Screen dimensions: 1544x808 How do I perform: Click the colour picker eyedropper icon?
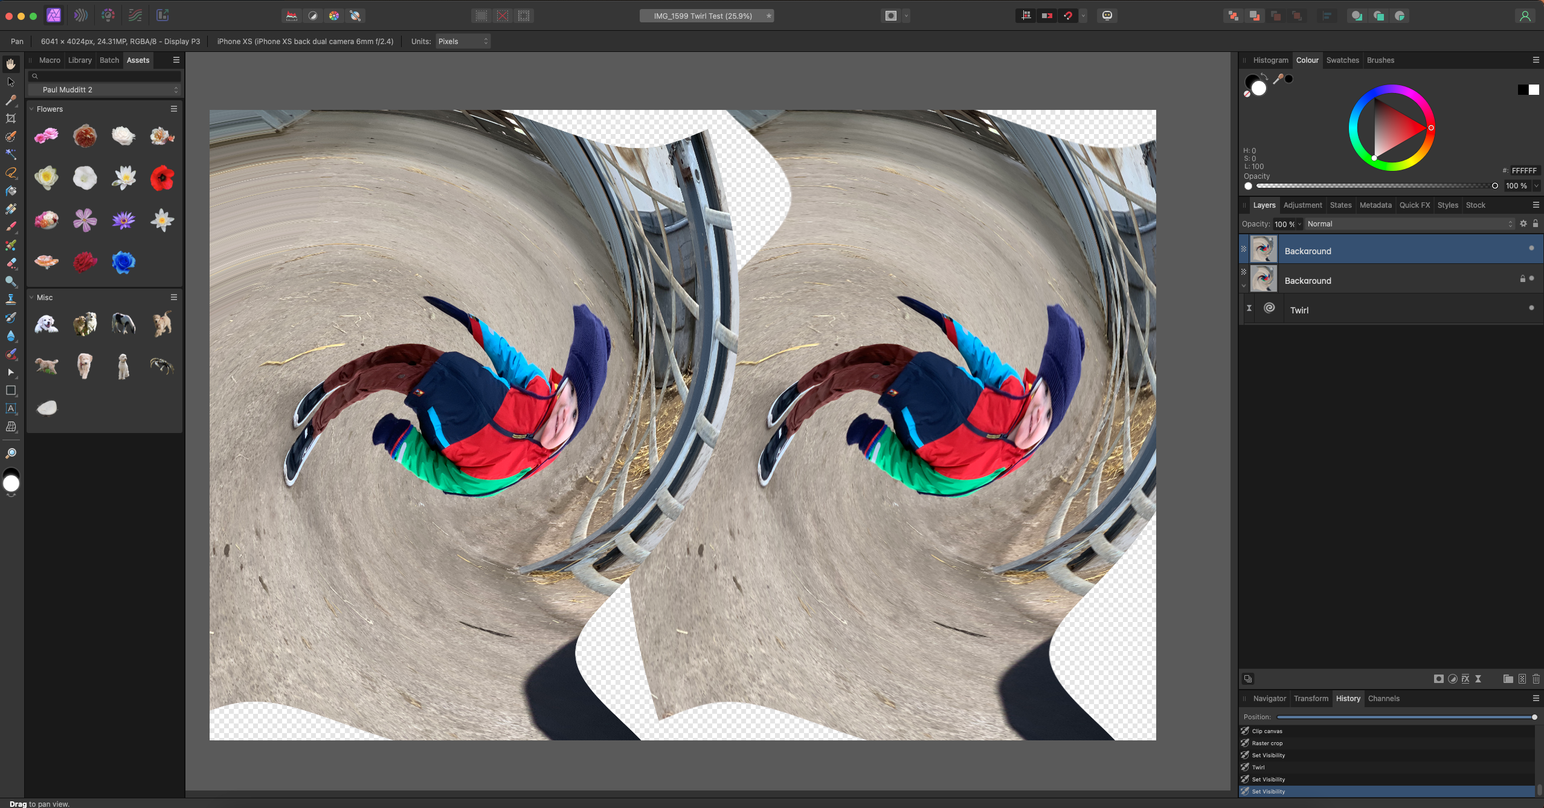pos(1277,79)
